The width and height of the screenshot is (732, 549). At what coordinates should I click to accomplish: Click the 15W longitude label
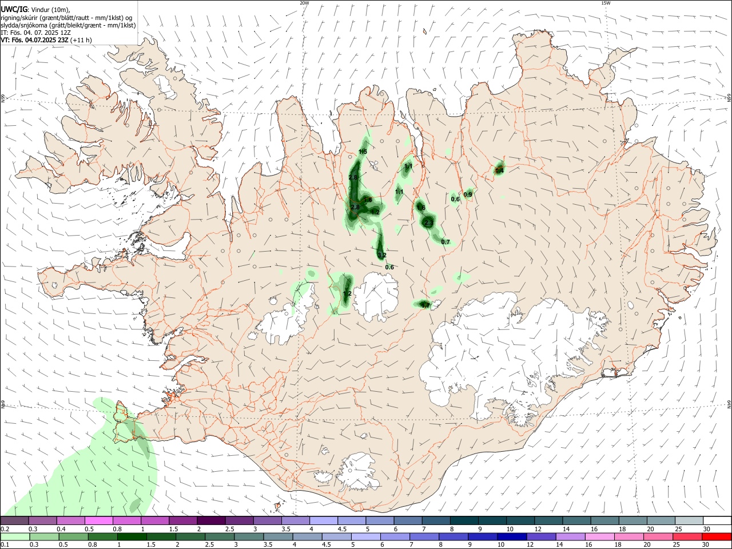[x=606, y=3]
